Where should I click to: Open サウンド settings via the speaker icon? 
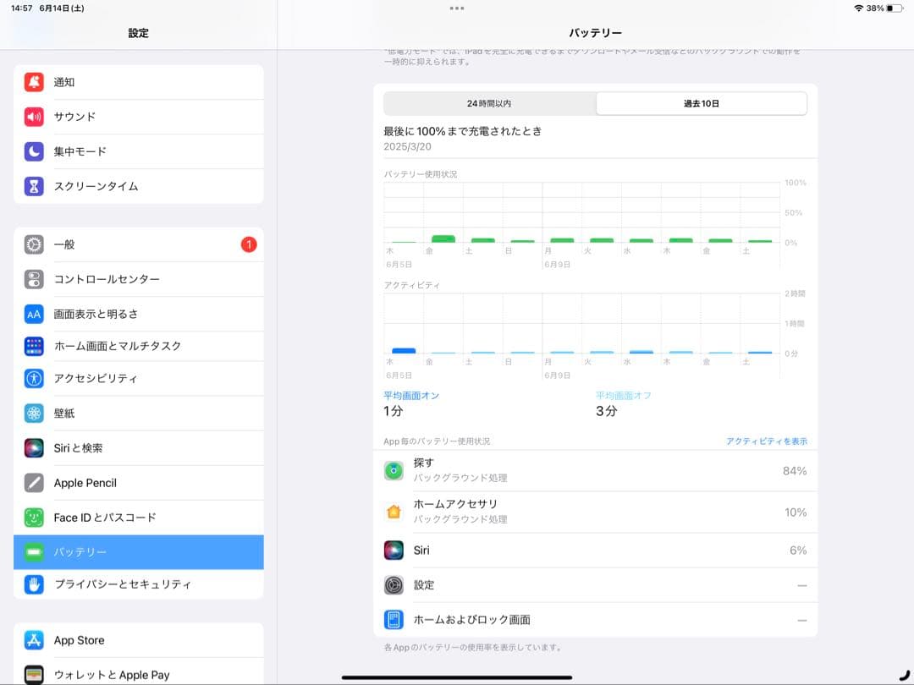click(x=34, y=117)
